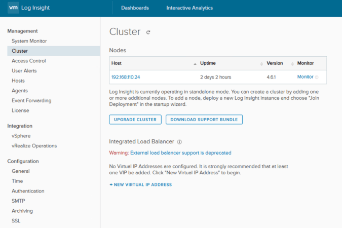Select Cluster in the Management menu
This screenshot has height=228, width=342.
[54, 51]
